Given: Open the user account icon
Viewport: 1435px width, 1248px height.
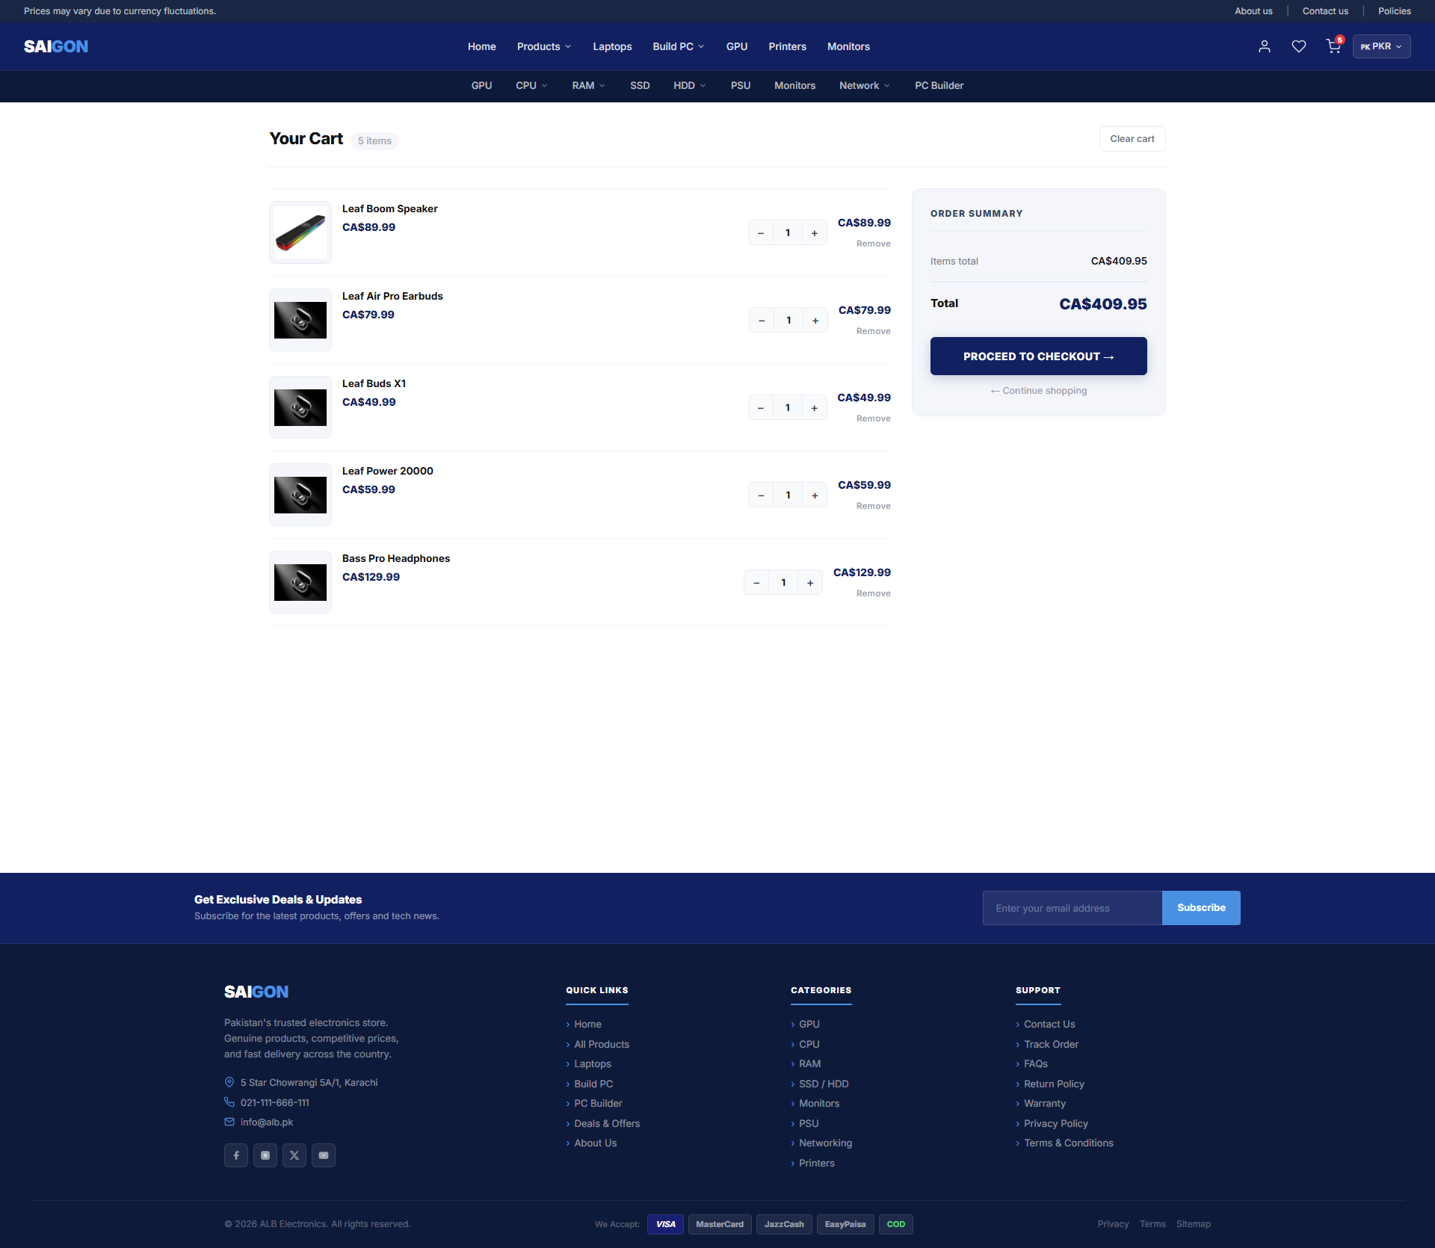Looking at the screenshot, I should click(1265, 46).
